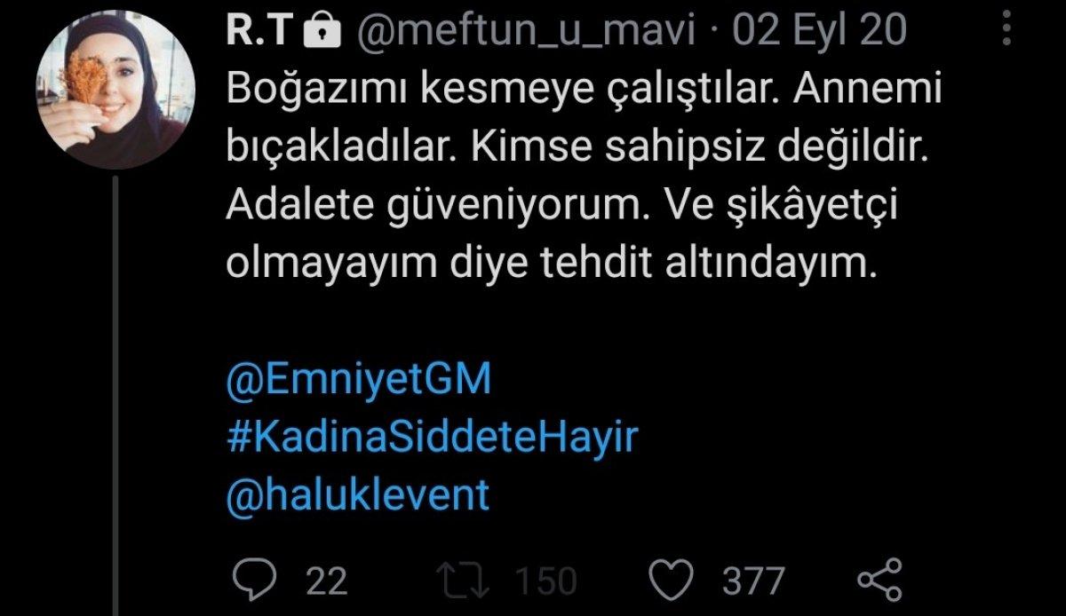
Task: Expand tweet actions via three-dot button
Action: point(1005,29)
